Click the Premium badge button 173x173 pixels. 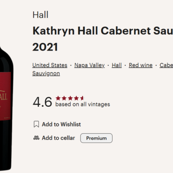point(96,138)
